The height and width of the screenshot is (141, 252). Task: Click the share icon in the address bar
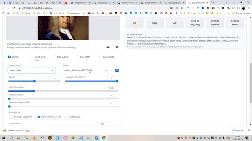tap(177, 8)
